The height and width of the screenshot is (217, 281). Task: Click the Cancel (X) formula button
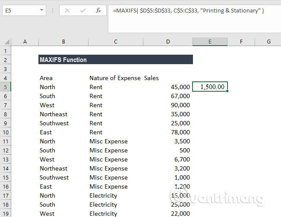67,10
